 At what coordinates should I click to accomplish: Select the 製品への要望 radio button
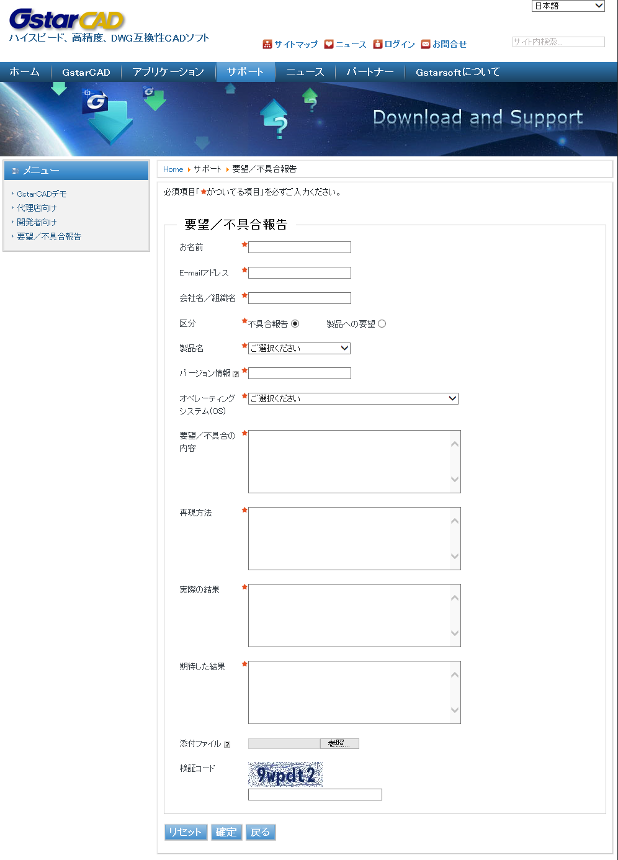[382, 324]
